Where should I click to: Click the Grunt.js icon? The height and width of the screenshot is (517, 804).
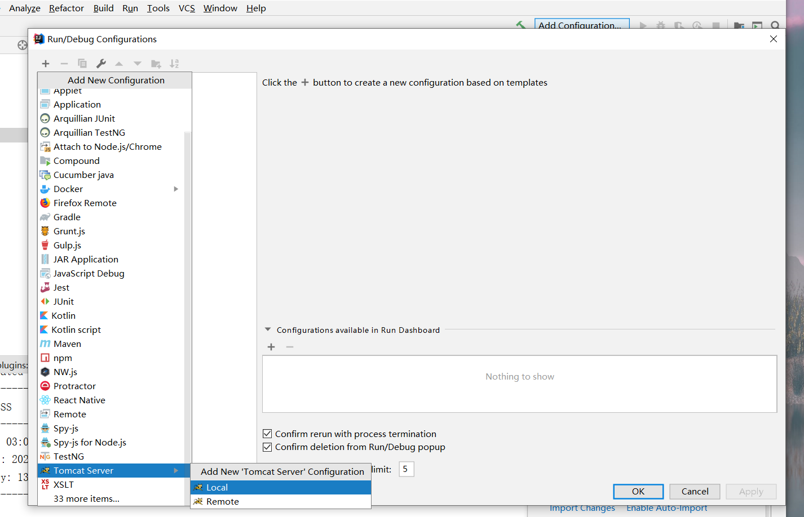click(x=45, y=231)
